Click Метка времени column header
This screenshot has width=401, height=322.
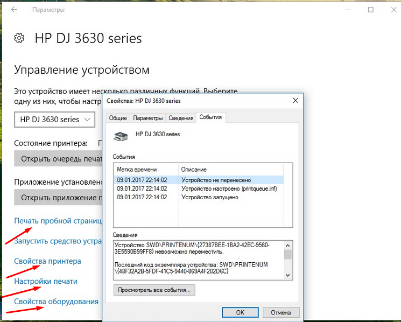tap(146, 169)
